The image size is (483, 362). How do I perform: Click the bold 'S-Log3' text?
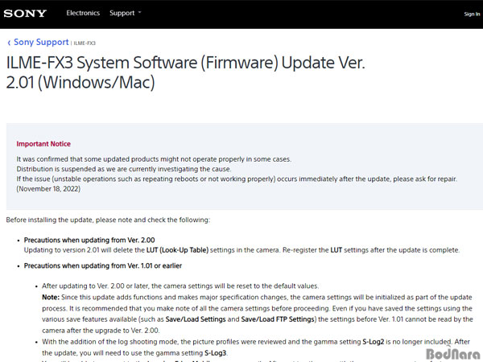pyautogui.click(x=216, y=353)
